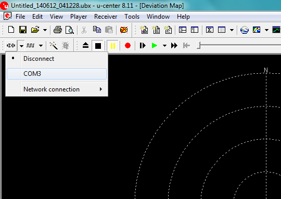Create a new file with New icon
Image resolution: width=281 pixels, height=199 pixels.
coord(11,30)
